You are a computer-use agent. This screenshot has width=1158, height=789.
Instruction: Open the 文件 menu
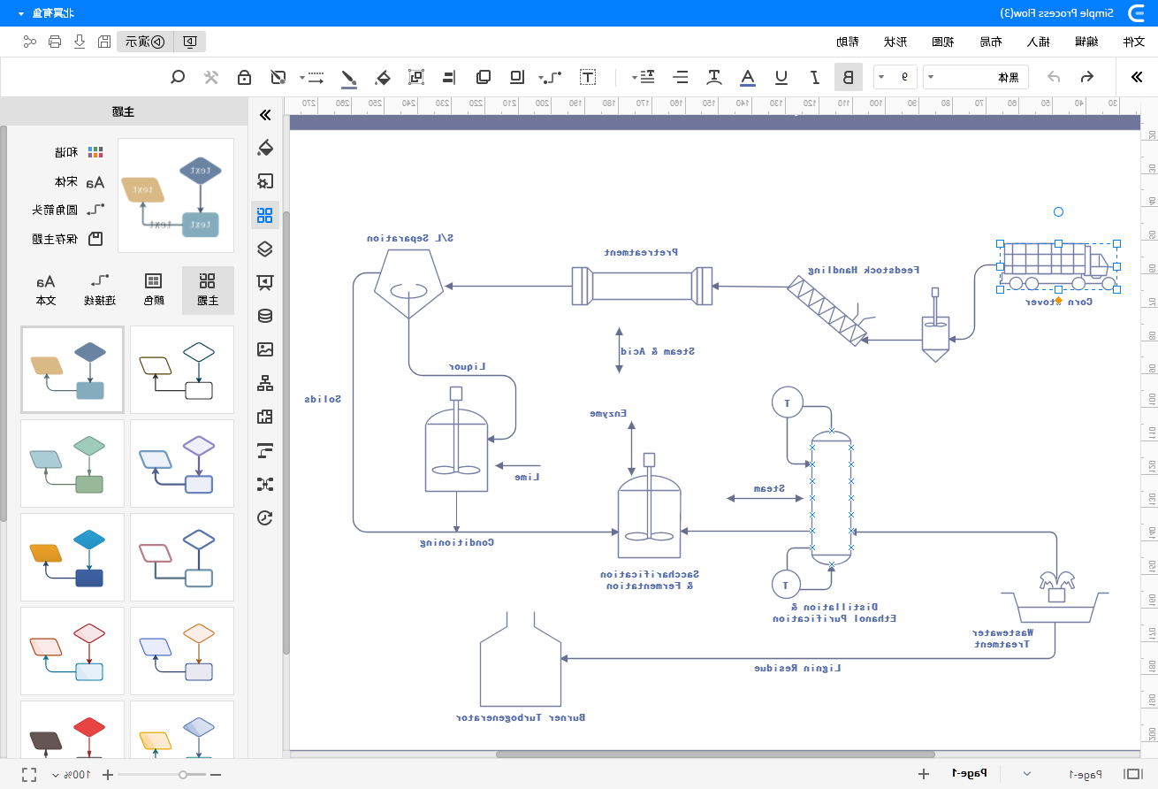tap(1133, 42)
